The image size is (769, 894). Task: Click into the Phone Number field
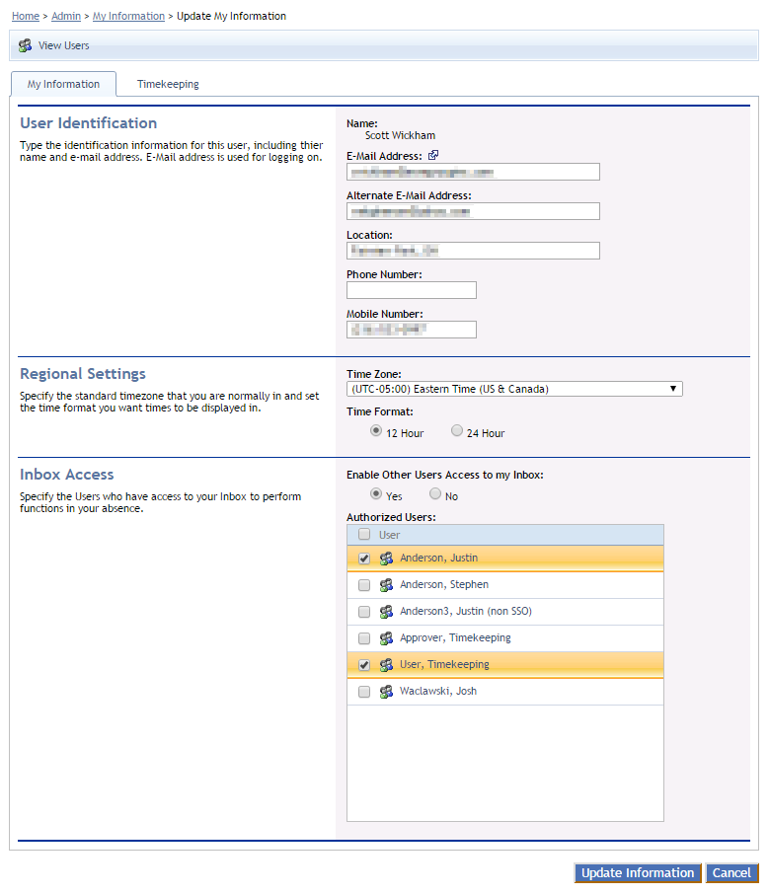[x=412, y=290]
